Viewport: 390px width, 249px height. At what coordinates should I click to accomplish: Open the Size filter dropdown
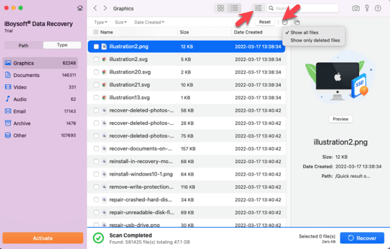pyautogui.click(x=121, y=22)
